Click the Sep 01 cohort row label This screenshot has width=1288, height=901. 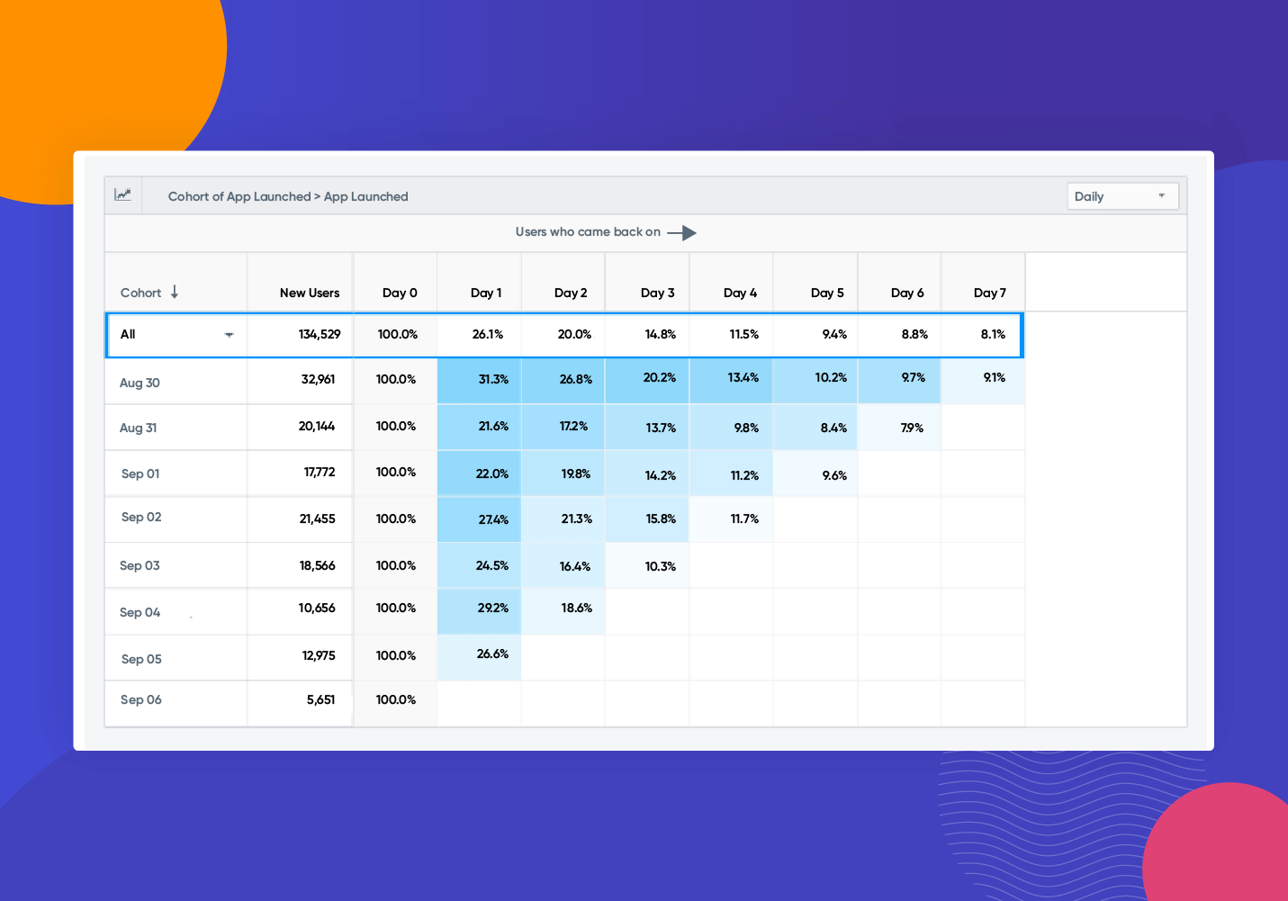coord(140,473)
